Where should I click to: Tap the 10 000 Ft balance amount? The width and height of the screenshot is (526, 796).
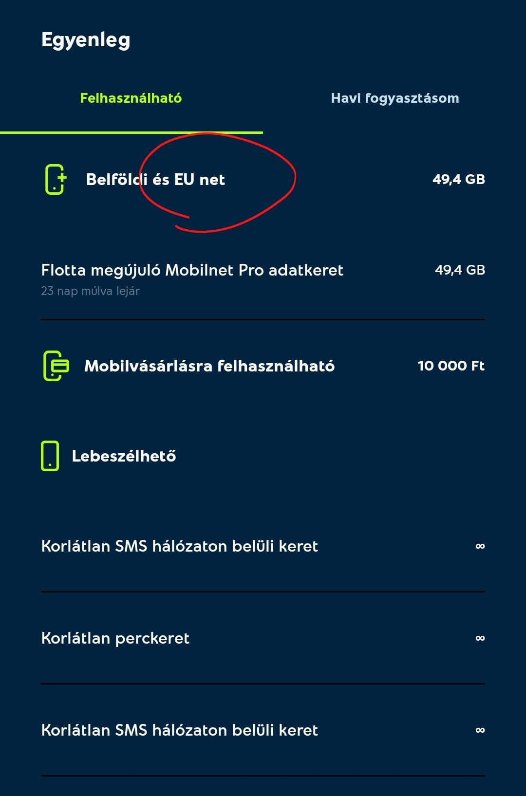(x=451, y=366)
